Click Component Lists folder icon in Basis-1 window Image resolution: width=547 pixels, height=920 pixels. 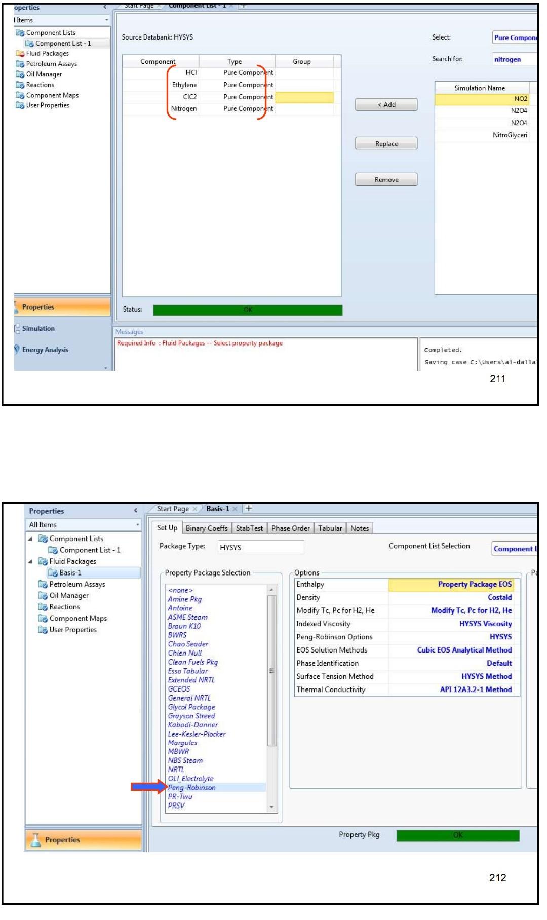click(43, 539)
